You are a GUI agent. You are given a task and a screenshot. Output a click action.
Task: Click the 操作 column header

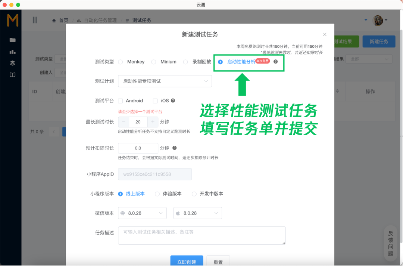click(x=370, y=92)
